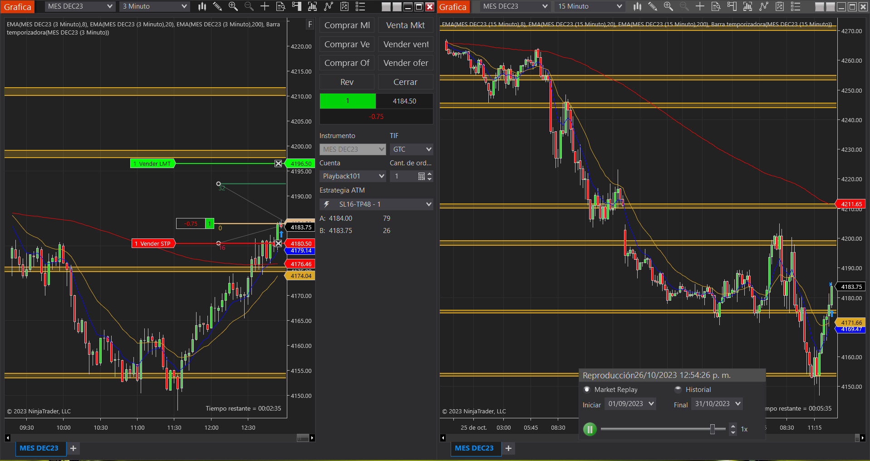The image size is (870, 461).
Task: Zoom out on the 3 Minuto chart
Action: [249, 6]
